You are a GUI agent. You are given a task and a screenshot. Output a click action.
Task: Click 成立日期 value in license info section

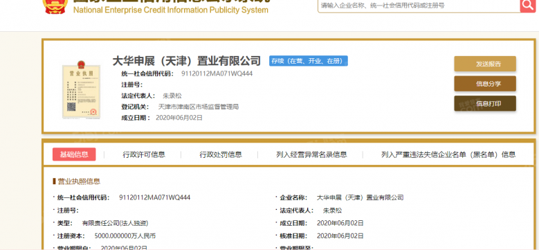tap(340, 223)
